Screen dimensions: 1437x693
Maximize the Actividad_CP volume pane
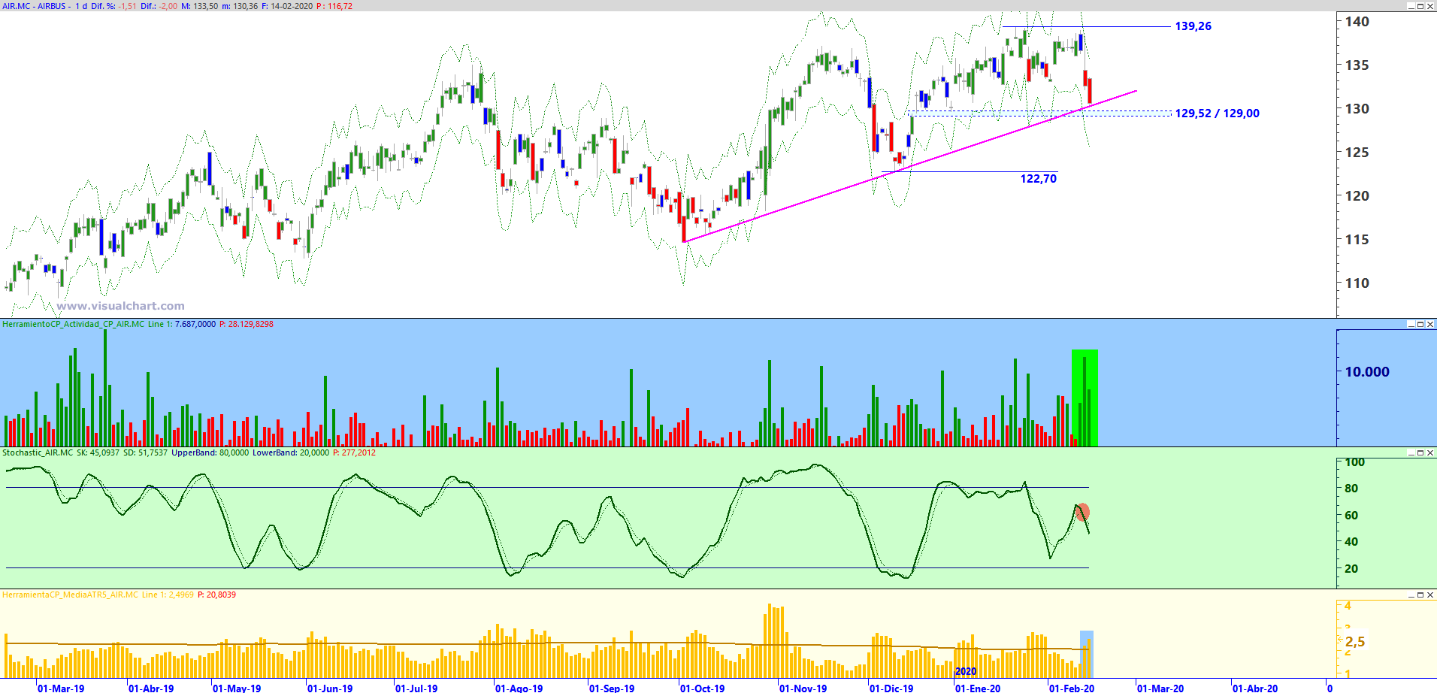(1420, 324)
